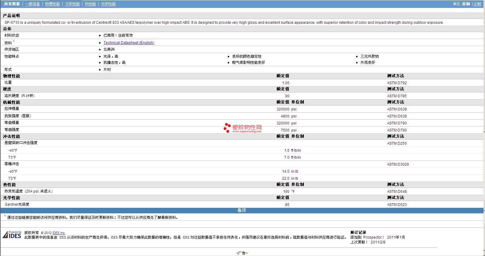Switch to the 物理性能 tab
Viewport: 485px width, 256px height.
(x=52, y=4)
